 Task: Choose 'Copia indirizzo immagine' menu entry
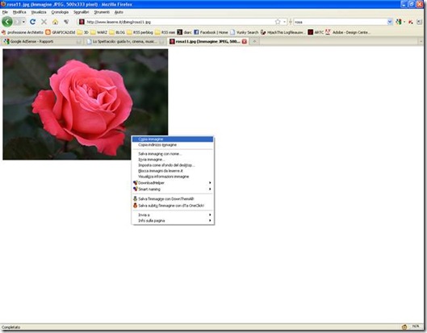click(173, 145)
